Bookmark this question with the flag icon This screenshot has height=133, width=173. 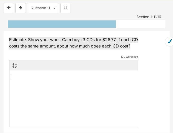point(65,8)
